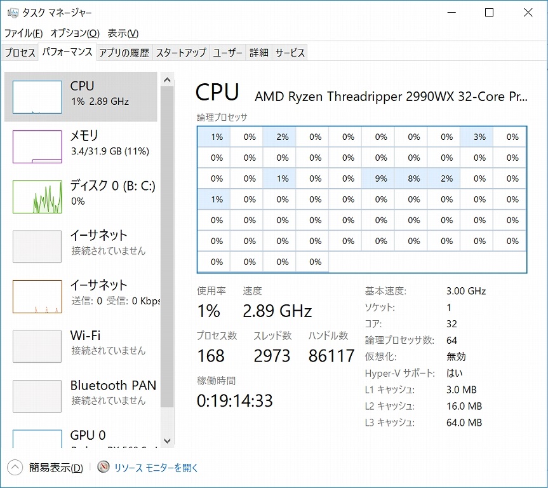Select the GPU 0 performance graph

click(83, 438)
